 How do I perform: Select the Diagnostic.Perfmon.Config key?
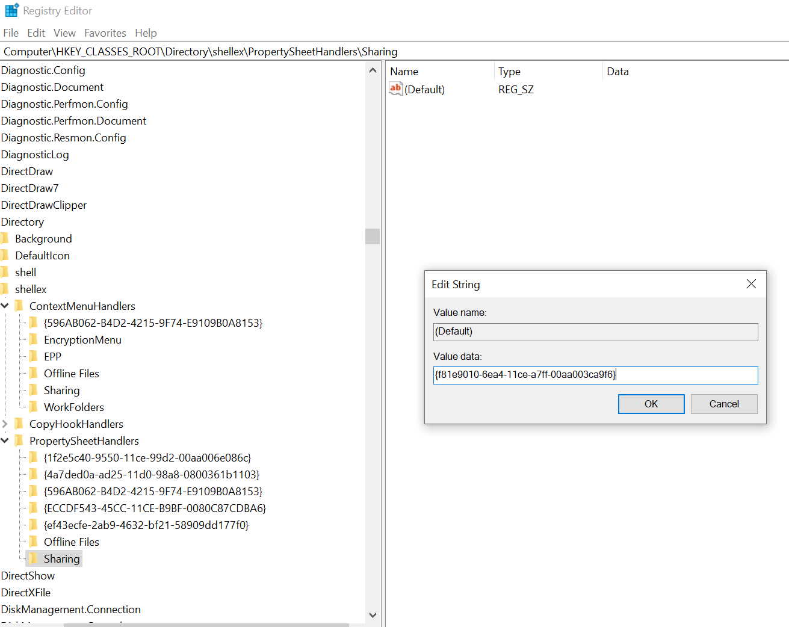click(x=64, y=104)
